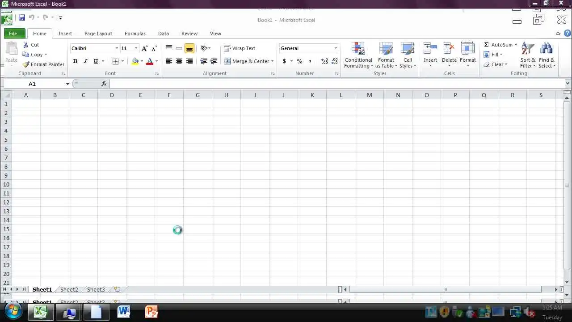This screenshot has height=322, width=572.
Task: Open the font size dropdown
Action: (136, 48)
